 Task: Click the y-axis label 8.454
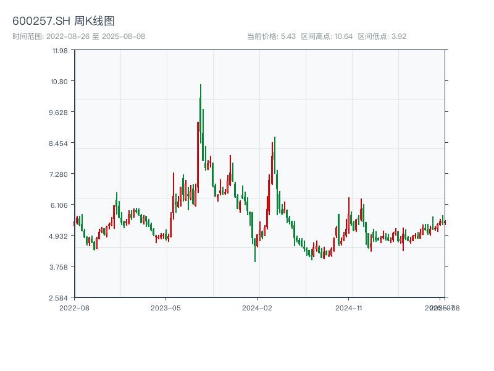[58, 143]
